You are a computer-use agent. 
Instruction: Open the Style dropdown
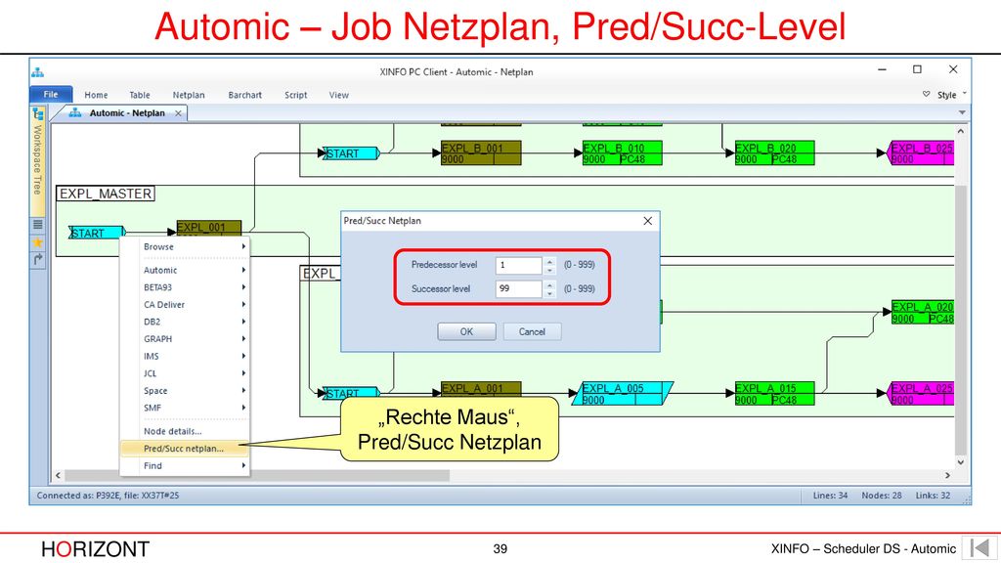pos(950,95)
